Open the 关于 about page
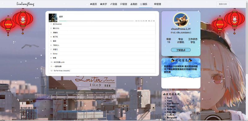The width and height of the screenshot is (248, 121). 104,4
